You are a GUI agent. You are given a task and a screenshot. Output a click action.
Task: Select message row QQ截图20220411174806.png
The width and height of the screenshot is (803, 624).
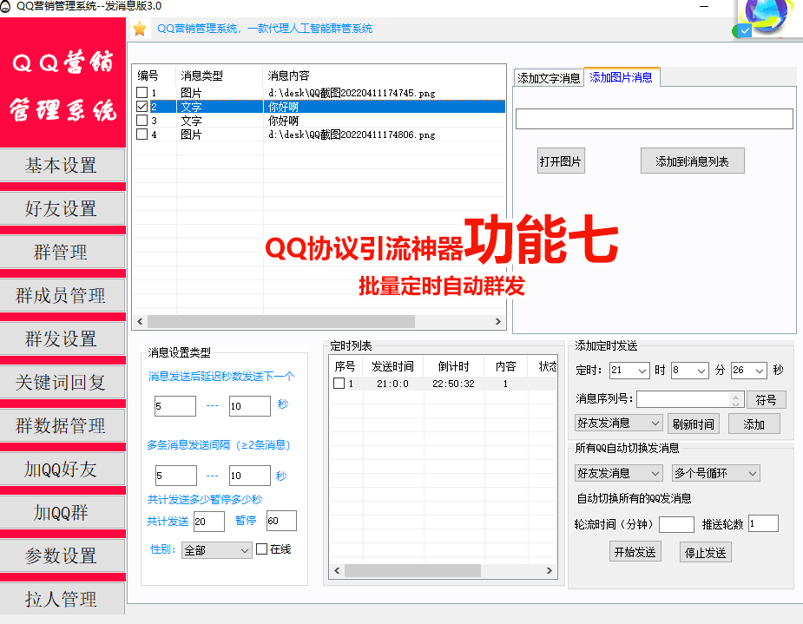(319, 135)
